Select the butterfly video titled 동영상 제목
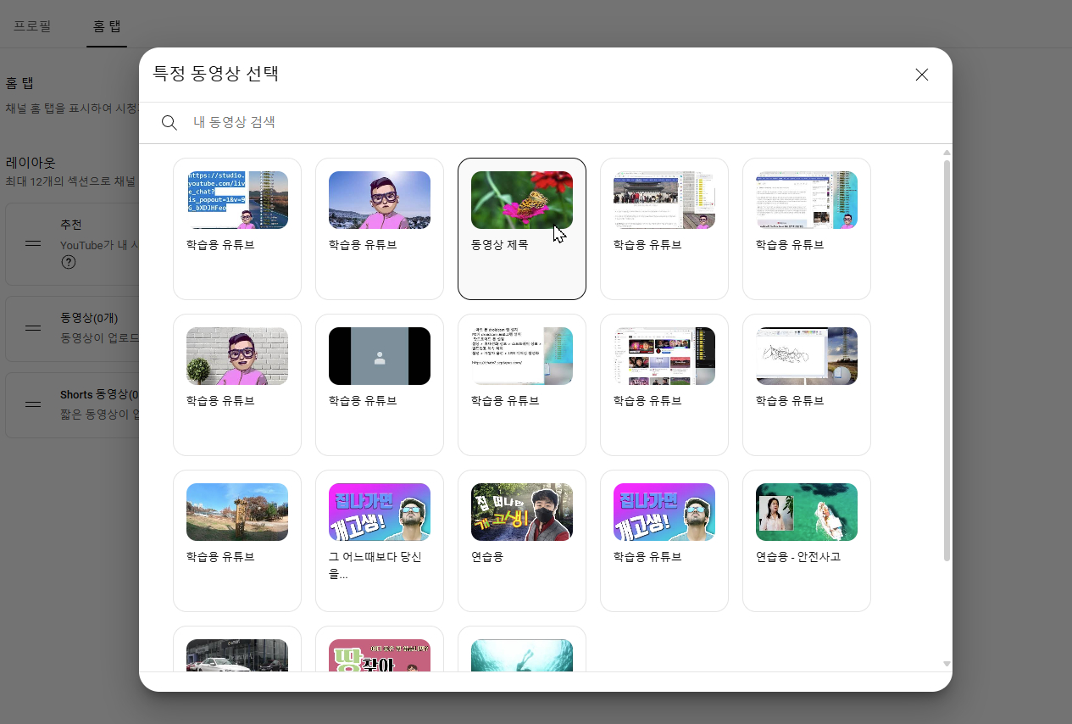The height and width of the screenshot is (724, 1072). 522,229
